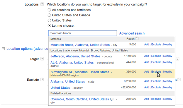Image resolution: width=183 pixels, height=108 pixels.
Task: Exclude the Birmingham AL DMA region
Action: [x=156, y=72]
